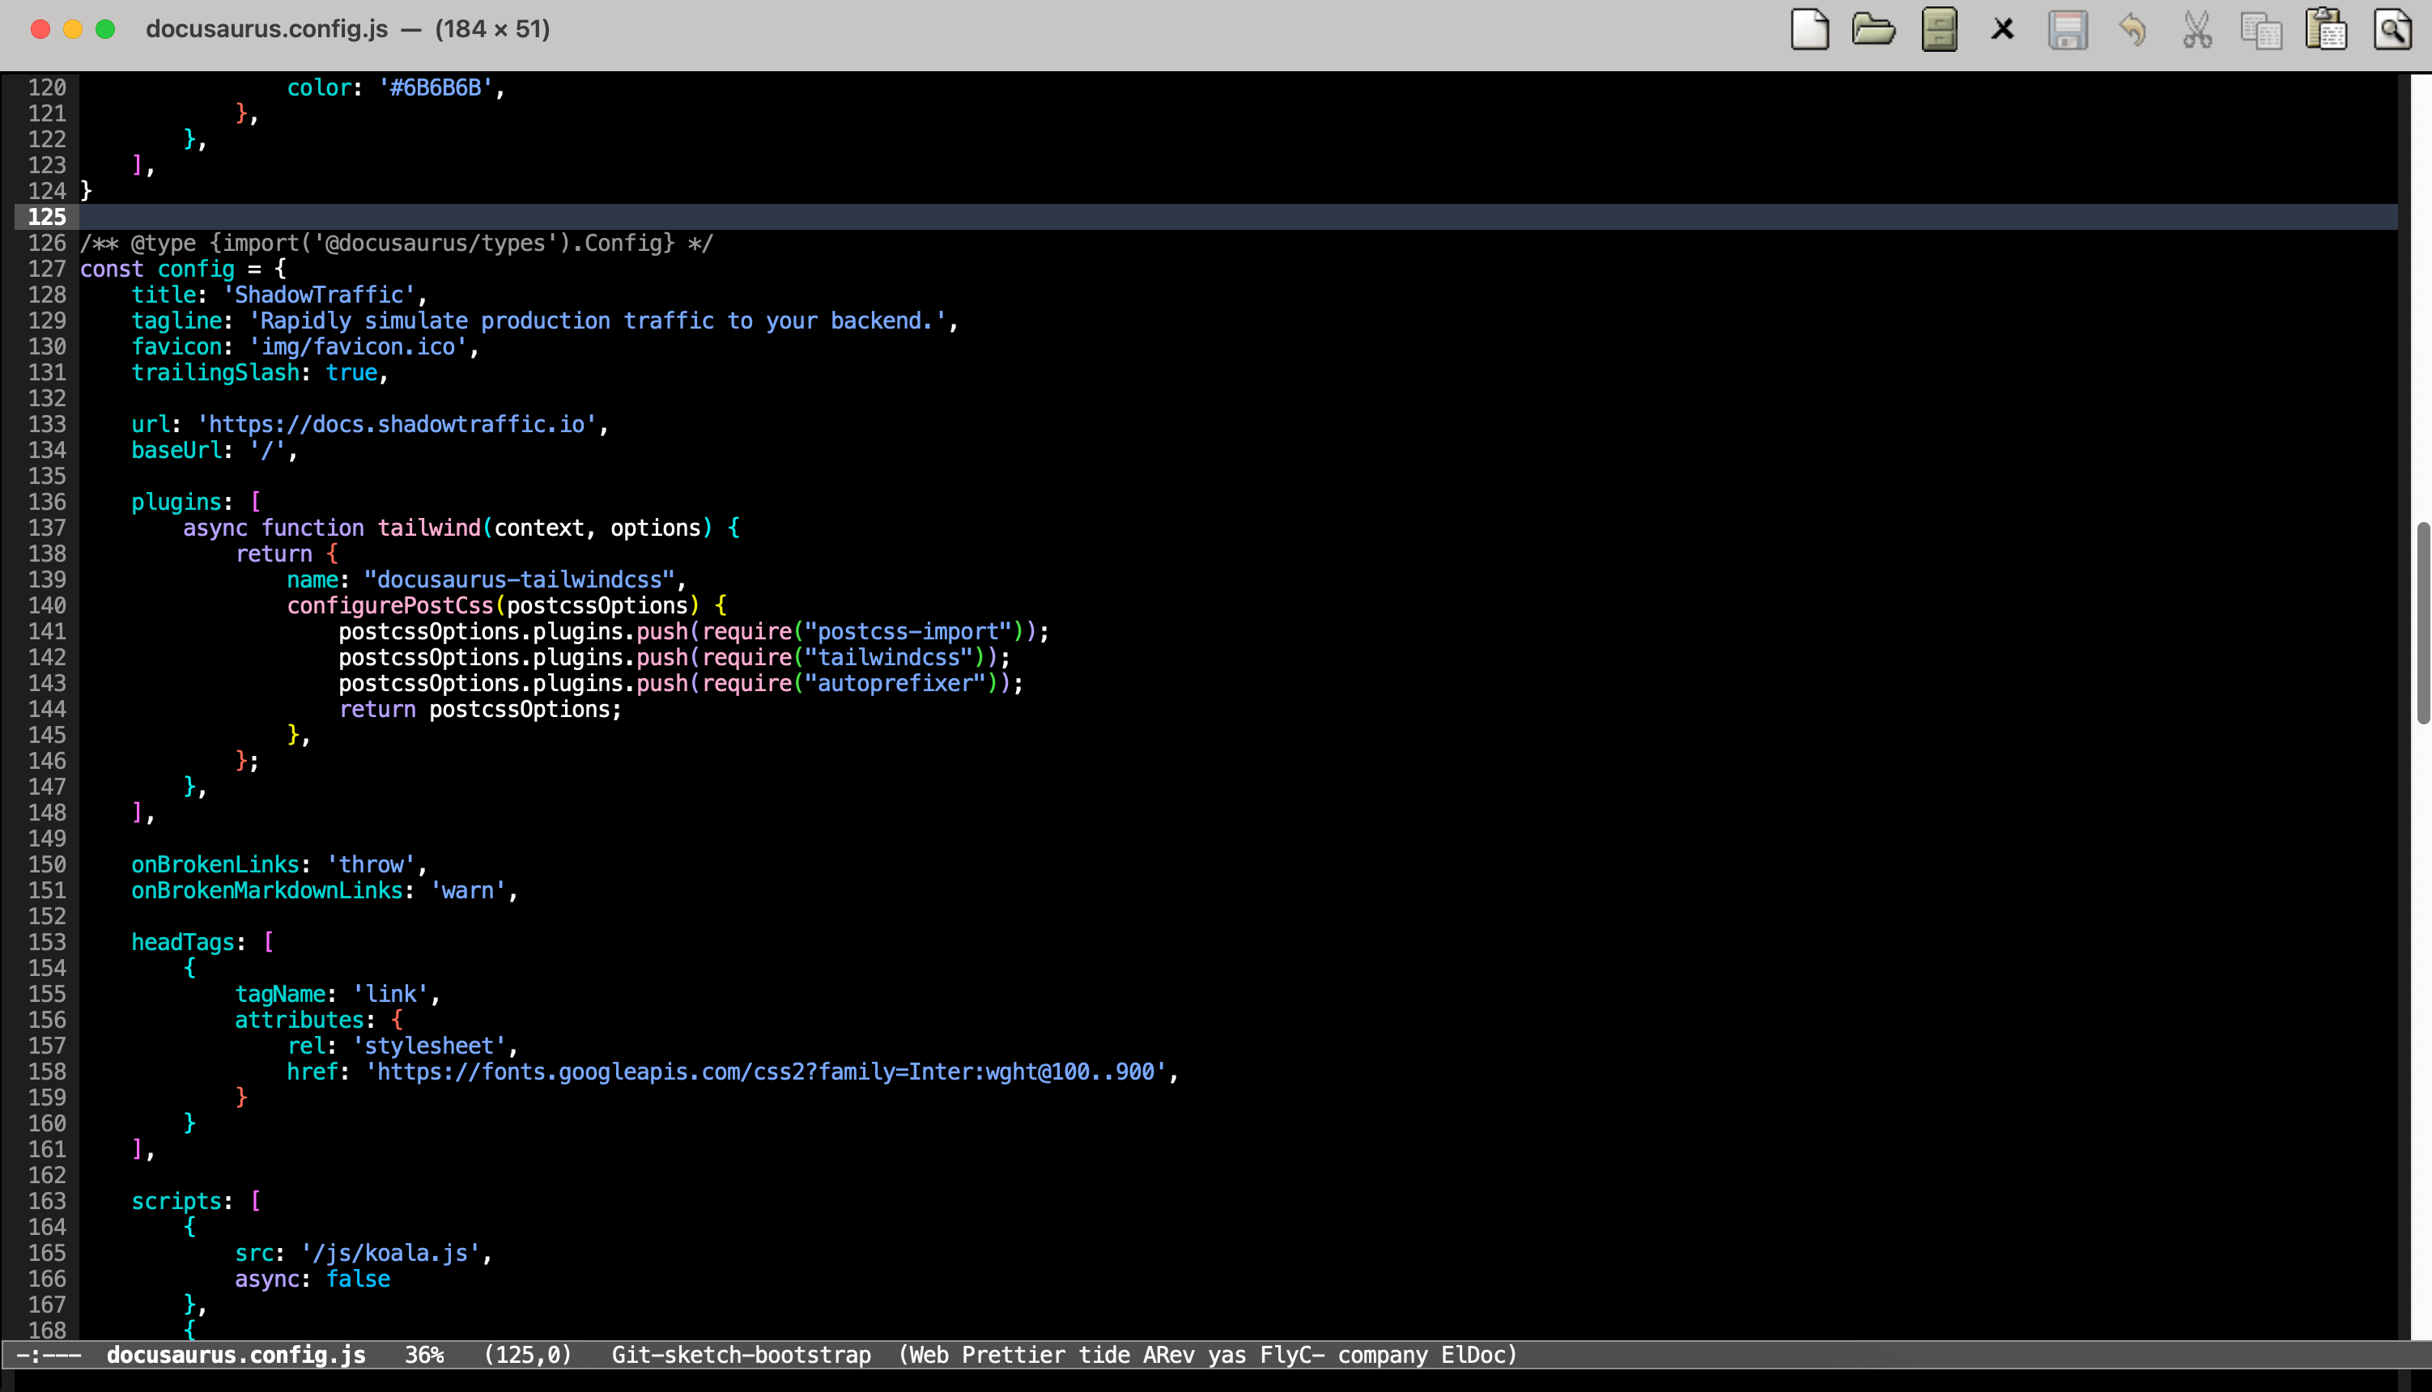This screenshot has width=2432, height=1392.
Task: Click the Git-sketch-bootstrap branch in mode line
Action: coord(740,1355)
